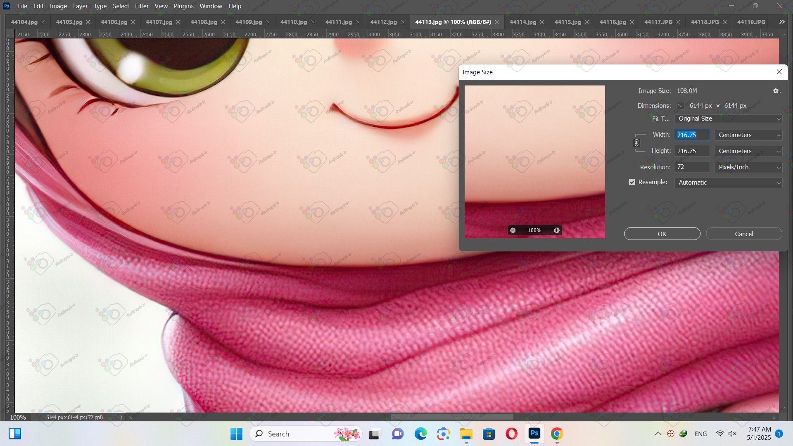Zoom out the Image Size preview
Screen dimensions: 793x446
pos(513,230)
